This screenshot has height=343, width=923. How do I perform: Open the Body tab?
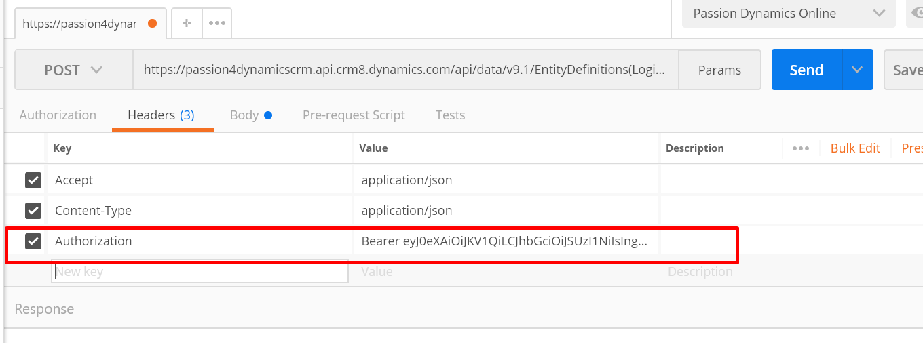[244, 115]
